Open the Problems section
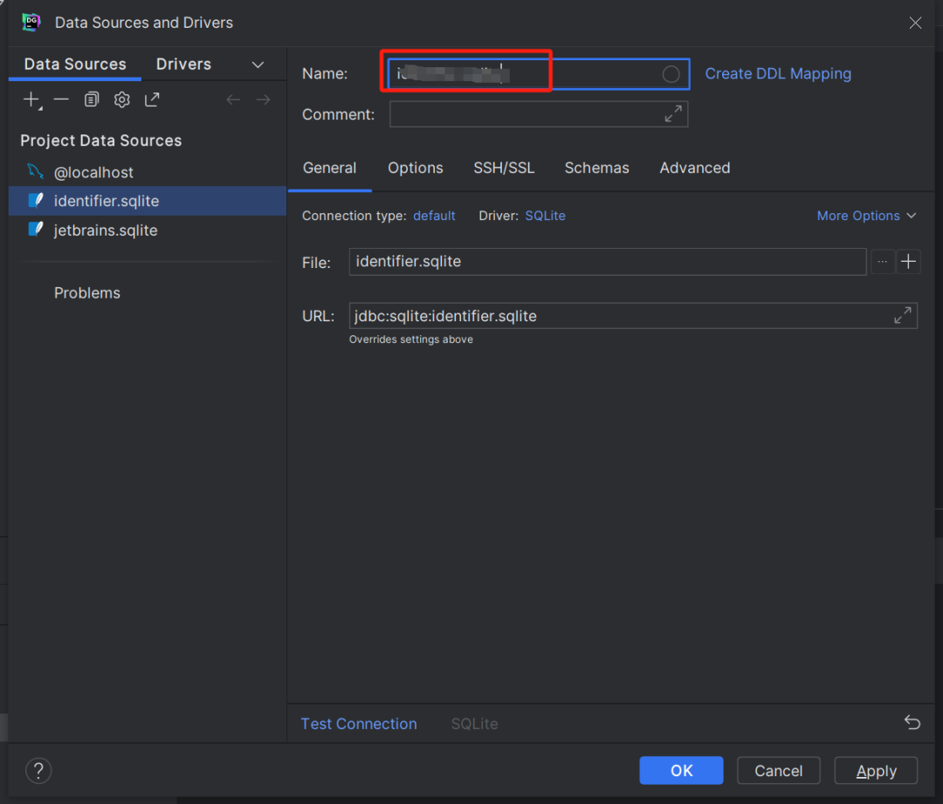Image resolution: width=943 pixels, height=804 pixels. 87,292
